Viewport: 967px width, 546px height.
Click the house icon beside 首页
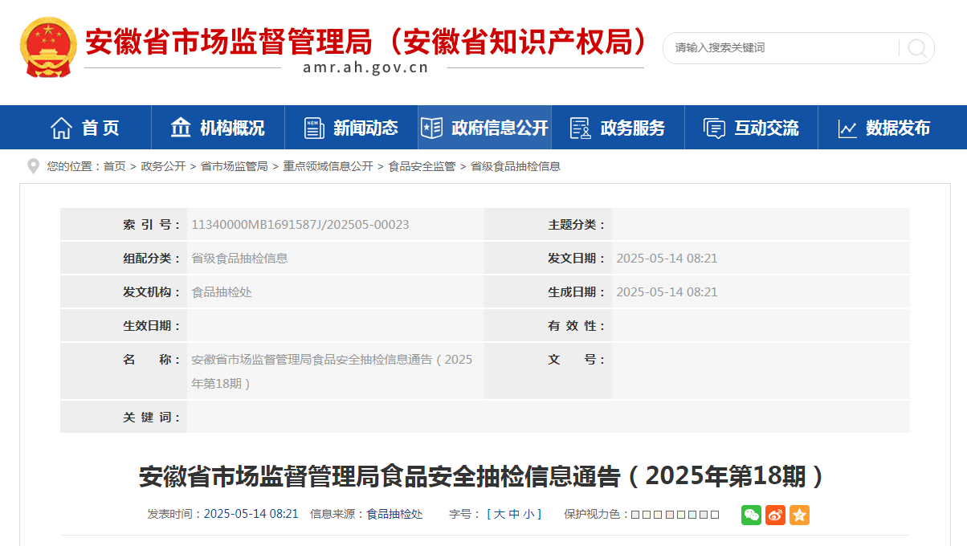coord(61,128)
